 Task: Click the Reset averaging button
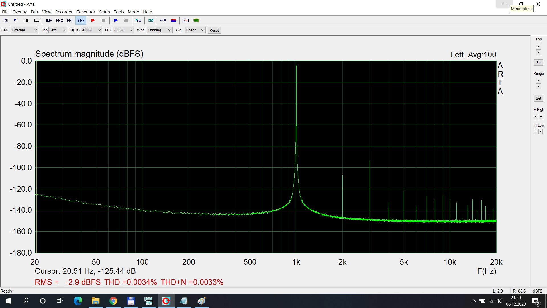coord(214,31)
